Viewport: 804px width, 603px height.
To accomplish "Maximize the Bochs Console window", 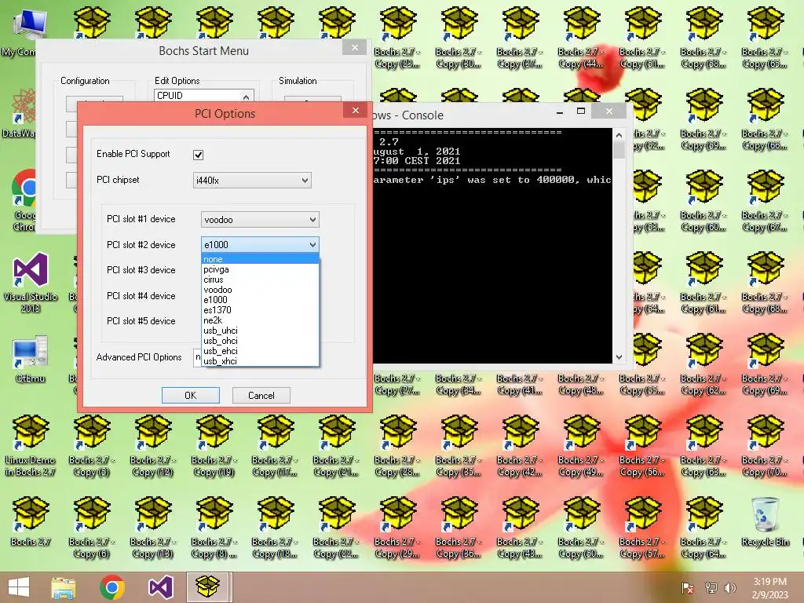I will [581, 111].
